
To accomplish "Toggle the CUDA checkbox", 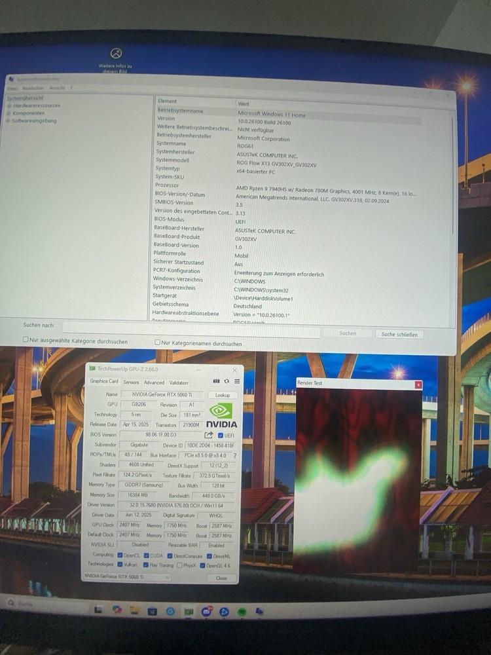I will (x=147, y=555).
